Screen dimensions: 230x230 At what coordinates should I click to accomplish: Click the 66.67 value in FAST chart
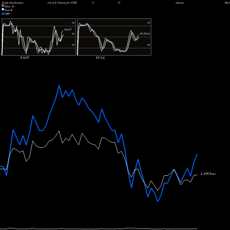68,29
